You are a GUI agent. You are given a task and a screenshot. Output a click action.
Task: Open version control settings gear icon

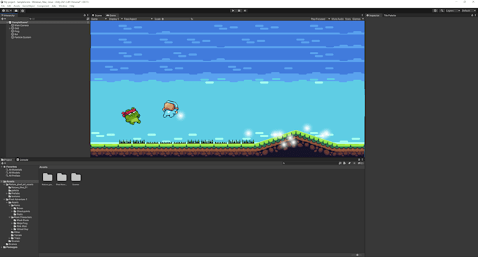click(22, 11)
